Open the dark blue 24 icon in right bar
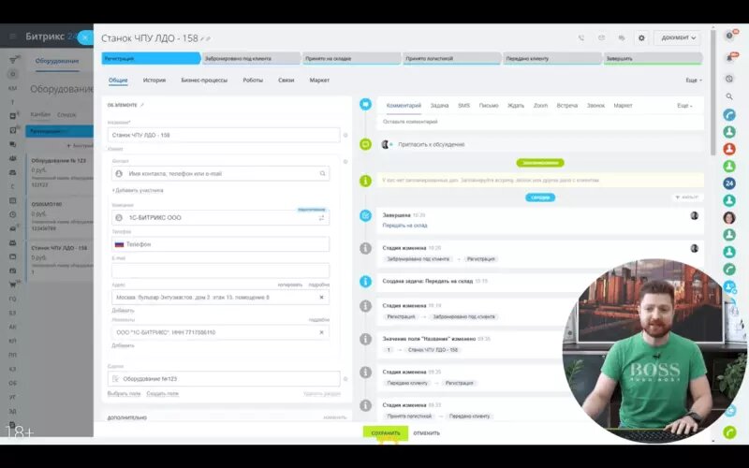Viewport: 749px width, 468px height. (x=729, y=183)
